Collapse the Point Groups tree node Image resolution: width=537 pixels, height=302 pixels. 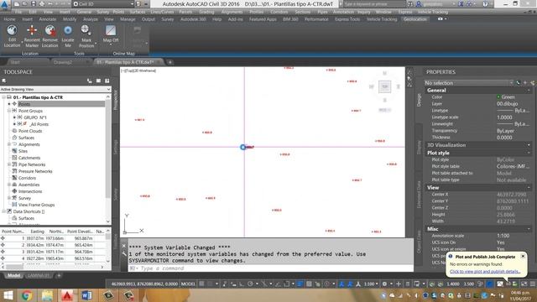[x=9, y=111]
